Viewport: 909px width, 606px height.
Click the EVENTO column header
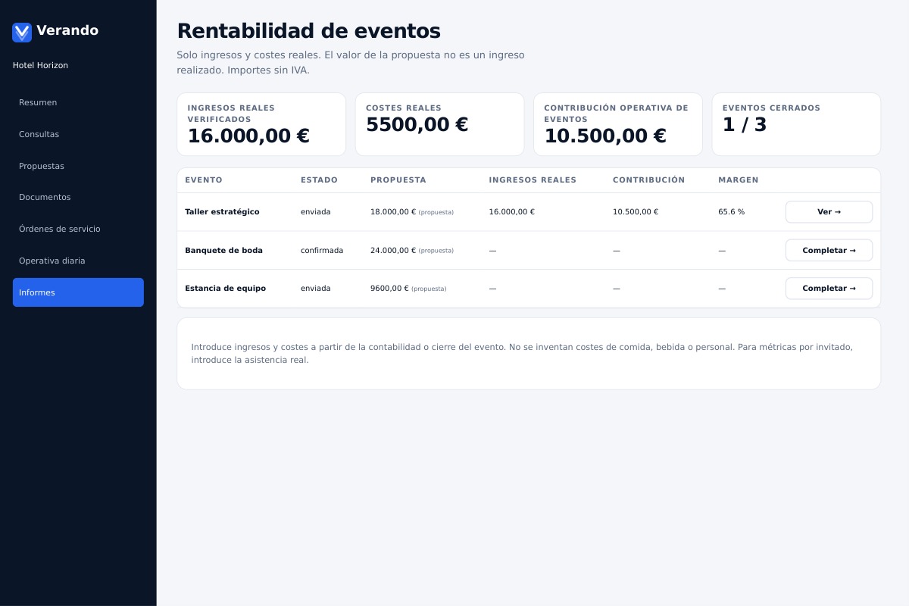(204, 180)
